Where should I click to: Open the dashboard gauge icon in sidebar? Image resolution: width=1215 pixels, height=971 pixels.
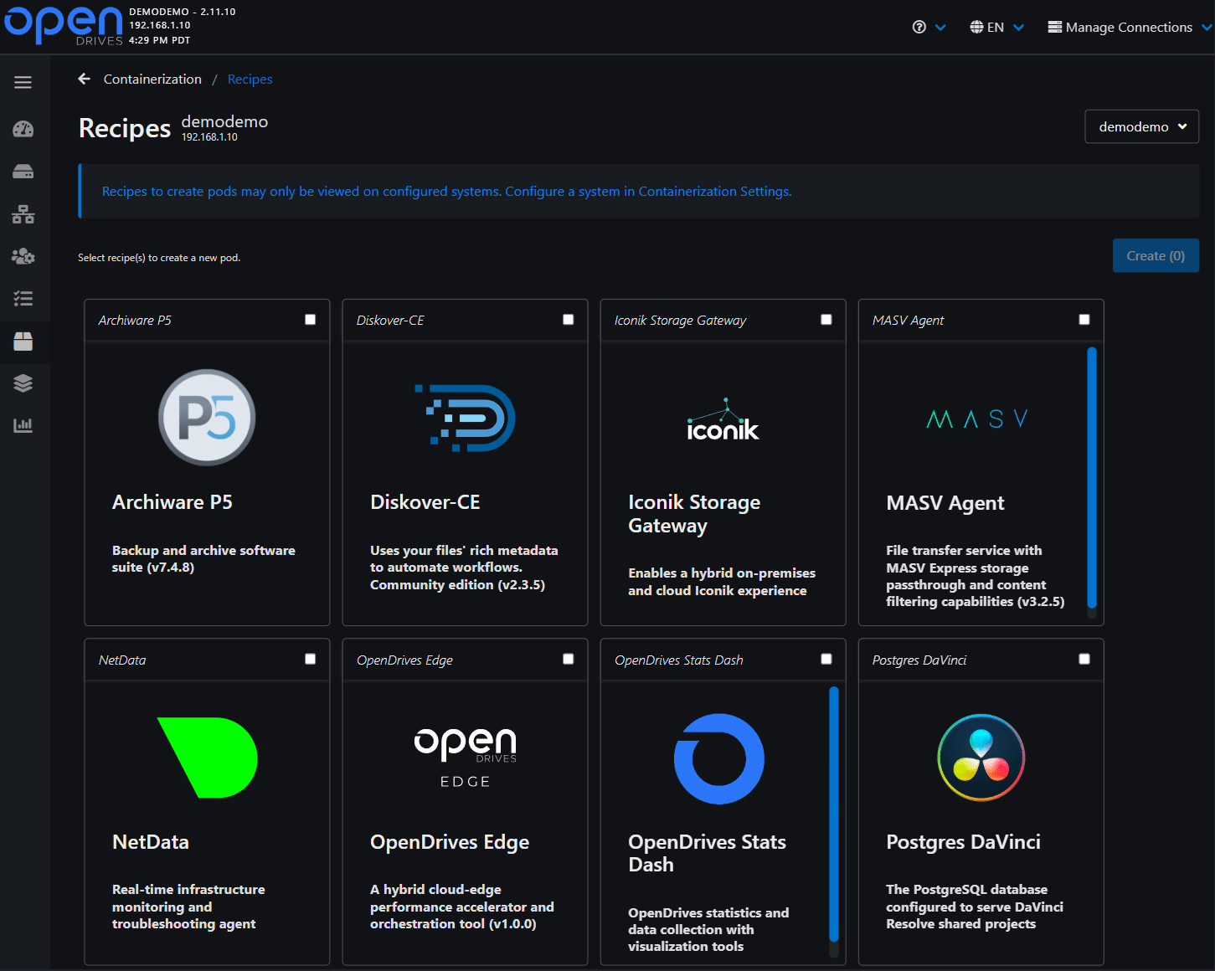pyautogui.click(x=23, y=129)
